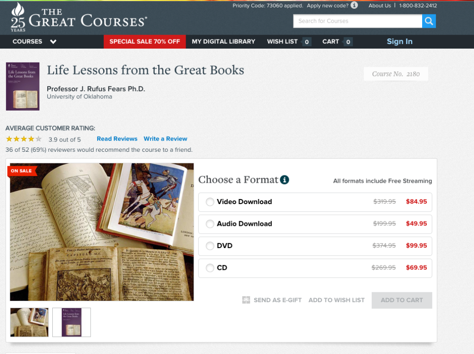Click the Read Reviews link
Screen dimensions: 474x354
pyautogui.click(x=117, y=139)
